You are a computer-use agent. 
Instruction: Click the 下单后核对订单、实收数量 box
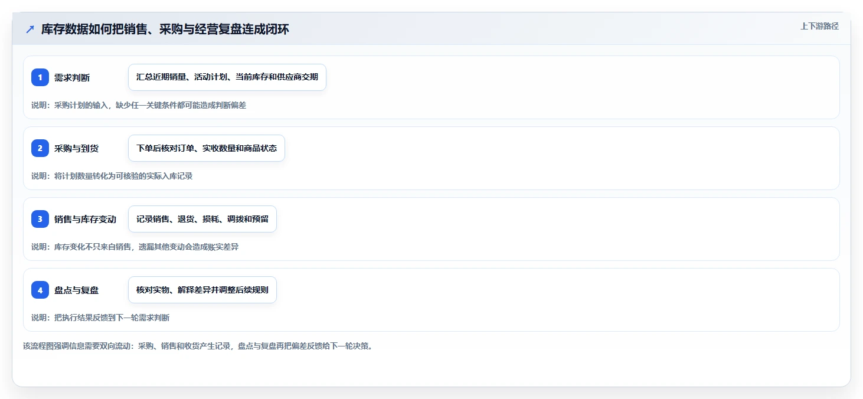pos(207,148)
